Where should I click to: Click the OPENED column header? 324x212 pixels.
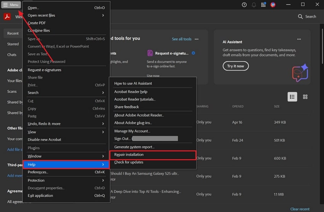(x=237, y=107)
